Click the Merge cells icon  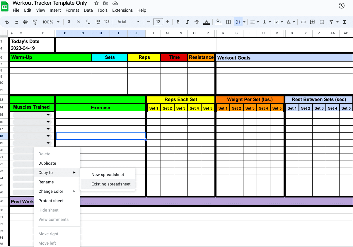238,22
